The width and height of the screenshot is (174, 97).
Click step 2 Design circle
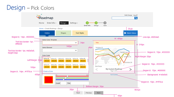tap(96, 23)
